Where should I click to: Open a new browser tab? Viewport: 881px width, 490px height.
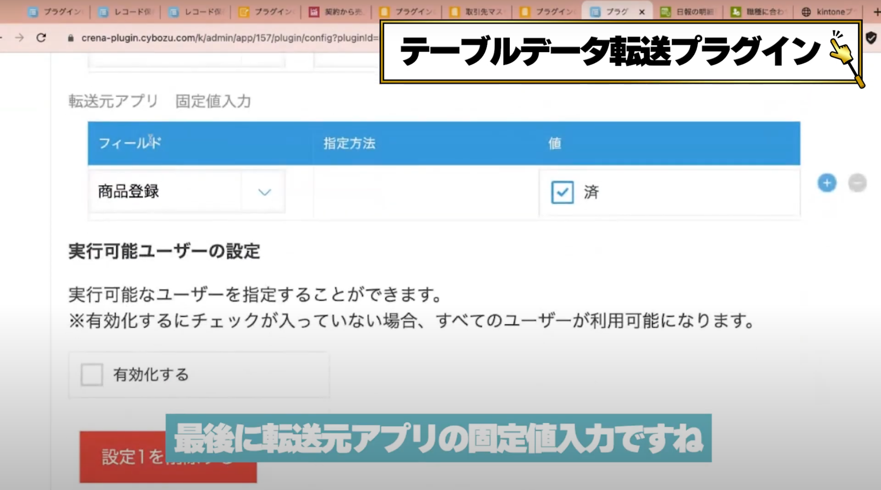(x=876, y=12)
